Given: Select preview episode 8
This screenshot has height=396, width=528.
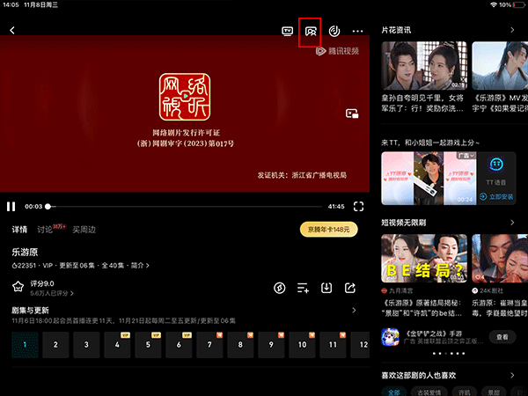Looking at the screenshot, I should pos(240,344).
